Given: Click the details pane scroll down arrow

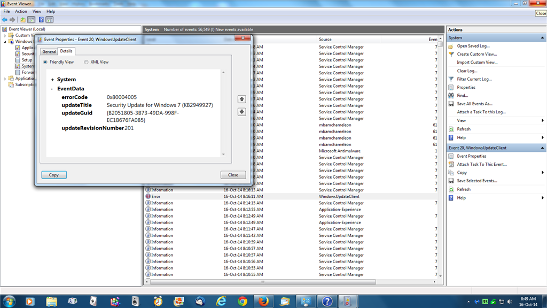Looking at the screenshot, I should 223,155.
